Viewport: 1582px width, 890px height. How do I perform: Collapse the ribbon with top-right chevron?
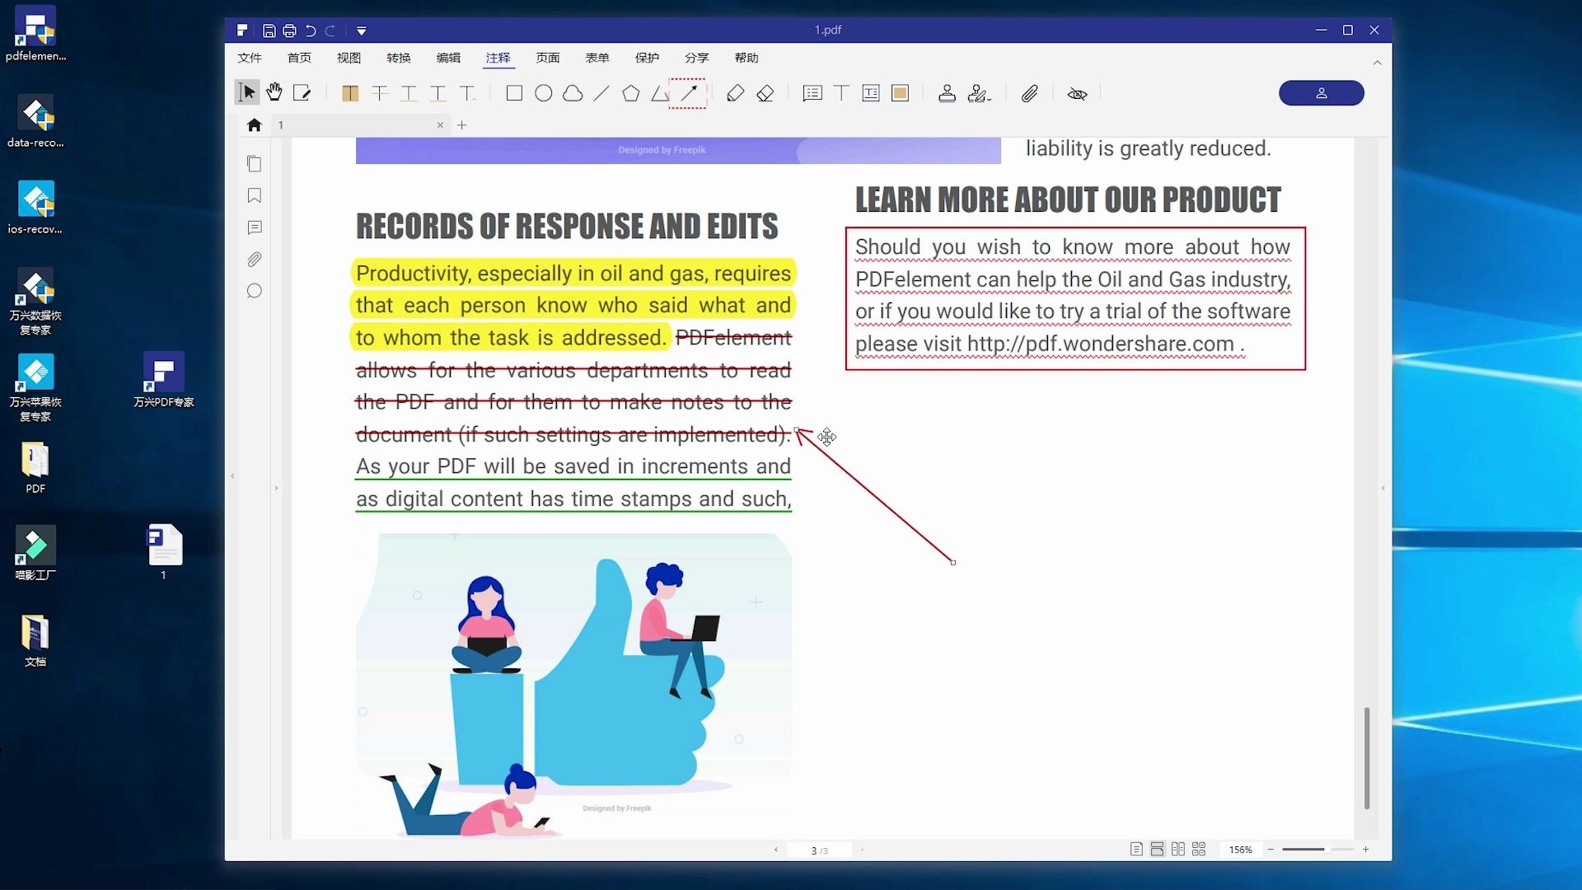coord(1377,63)
